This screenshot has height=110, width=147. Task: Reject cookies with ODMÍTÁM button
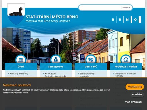point(137,95)
